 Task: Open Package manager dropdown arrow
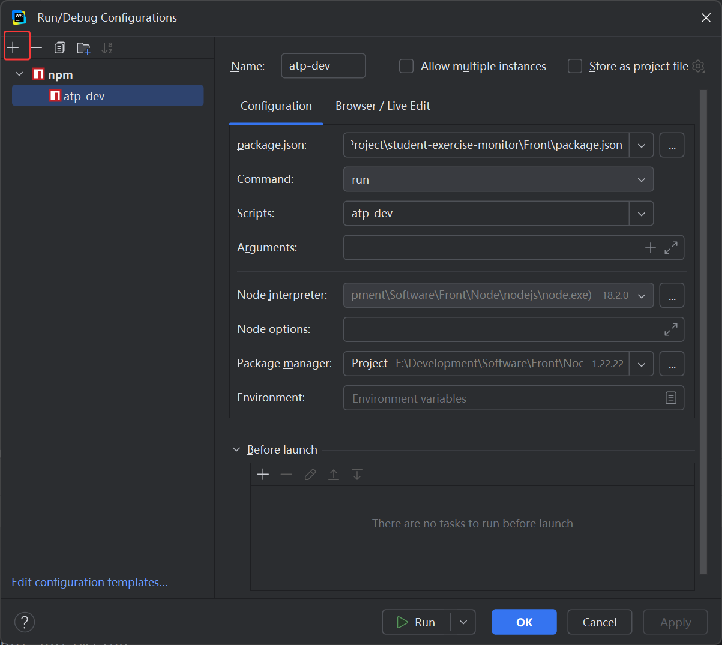(641, 364)
